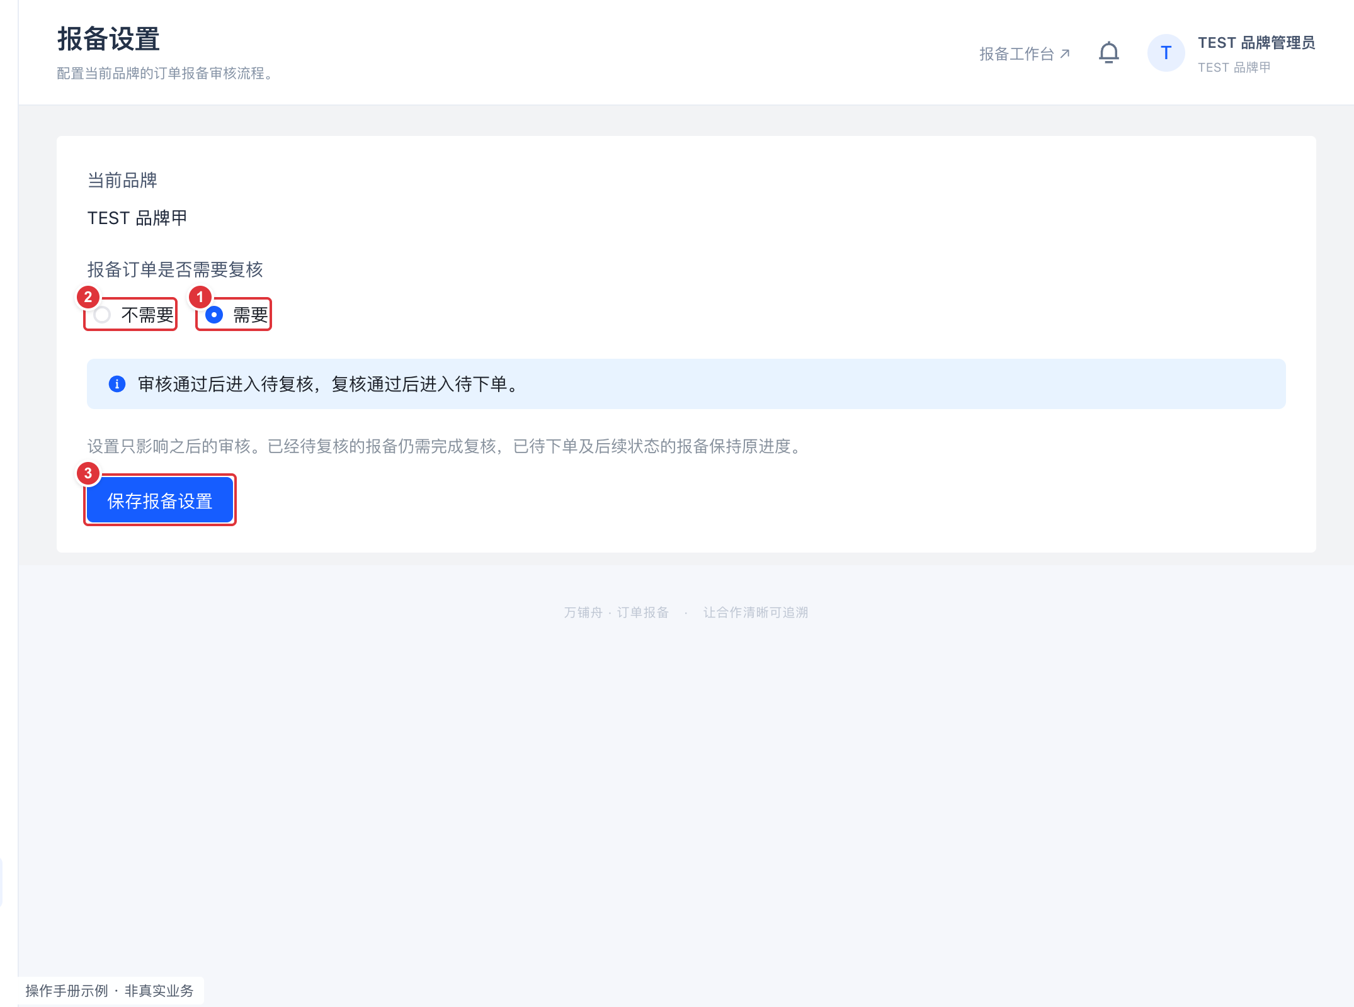
Task: Click the footer 让合作清晰可追溯 text
Action: 755,612
